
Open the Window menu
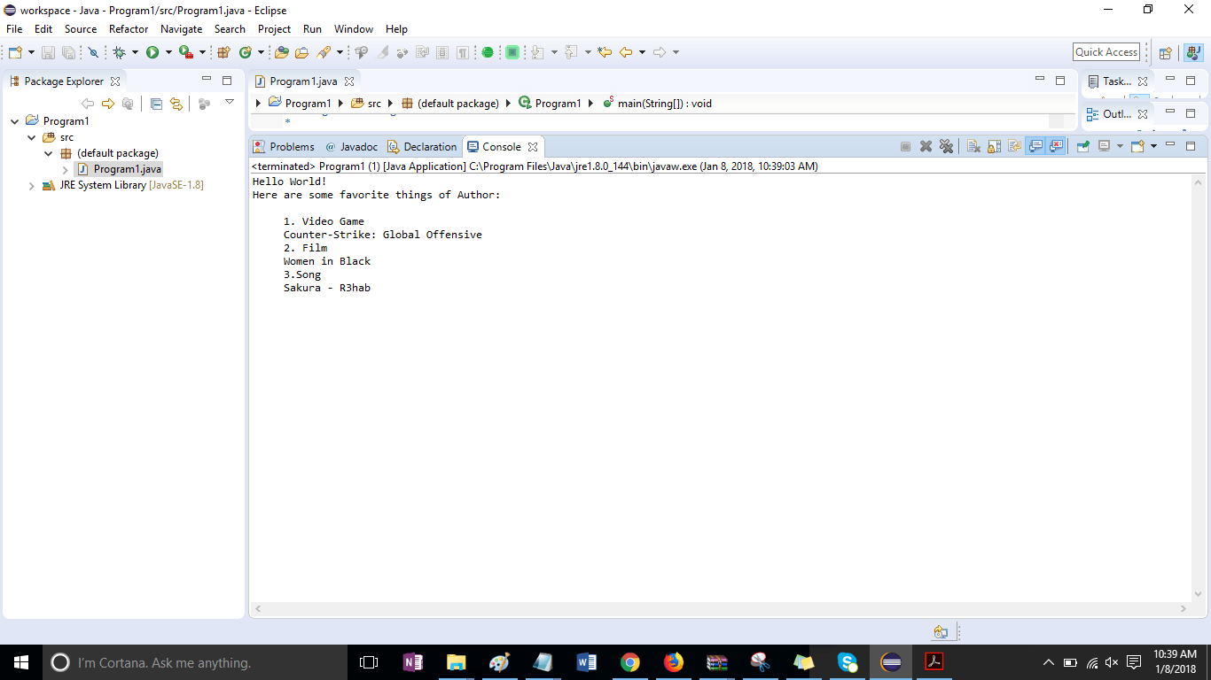[353, 29]
